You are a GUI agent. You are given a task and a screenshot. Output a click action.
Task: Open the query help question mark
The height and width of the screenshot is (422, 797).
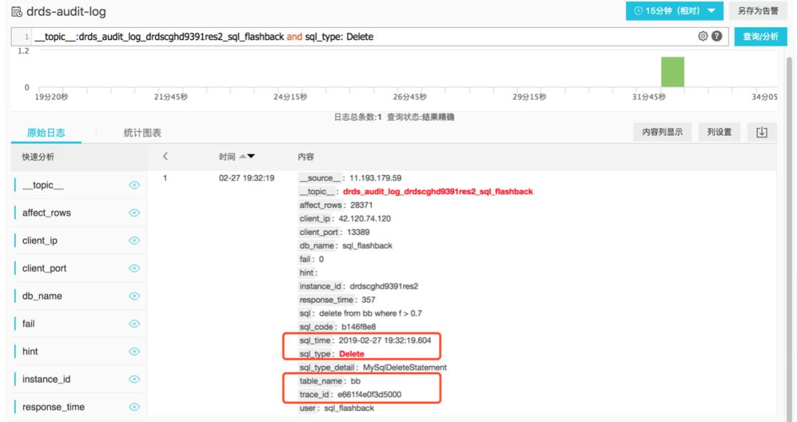click(x=717, y=36)
